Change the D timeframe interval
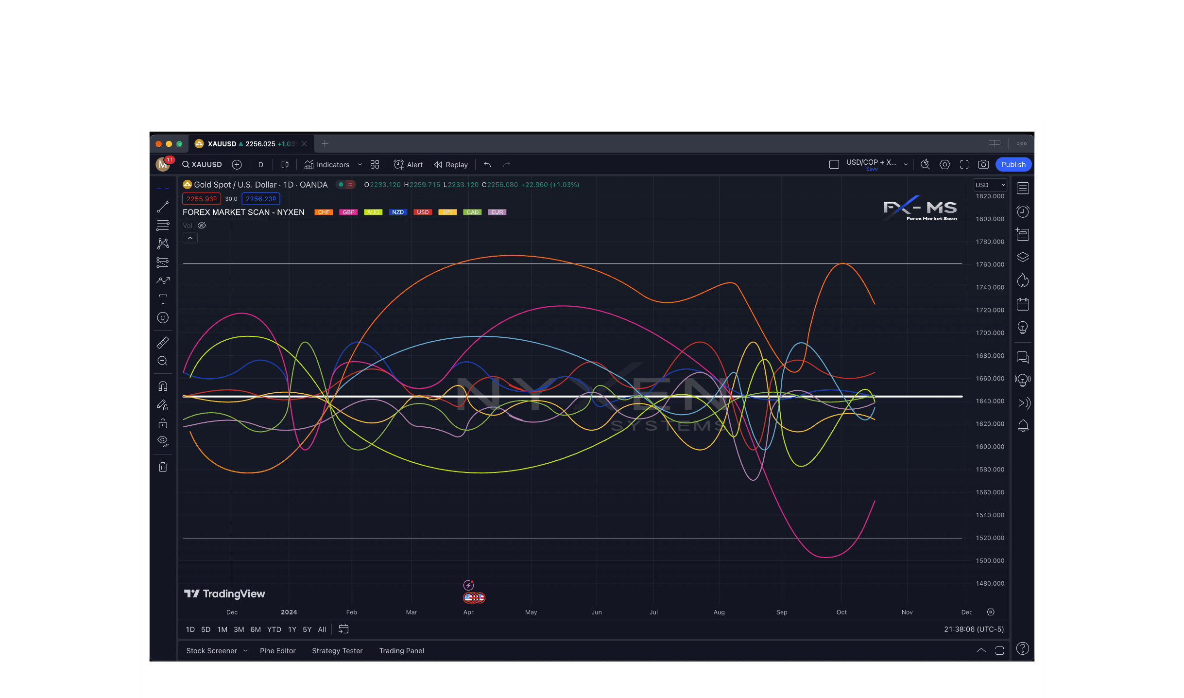 pyautogui.click(x=261, y=165)
